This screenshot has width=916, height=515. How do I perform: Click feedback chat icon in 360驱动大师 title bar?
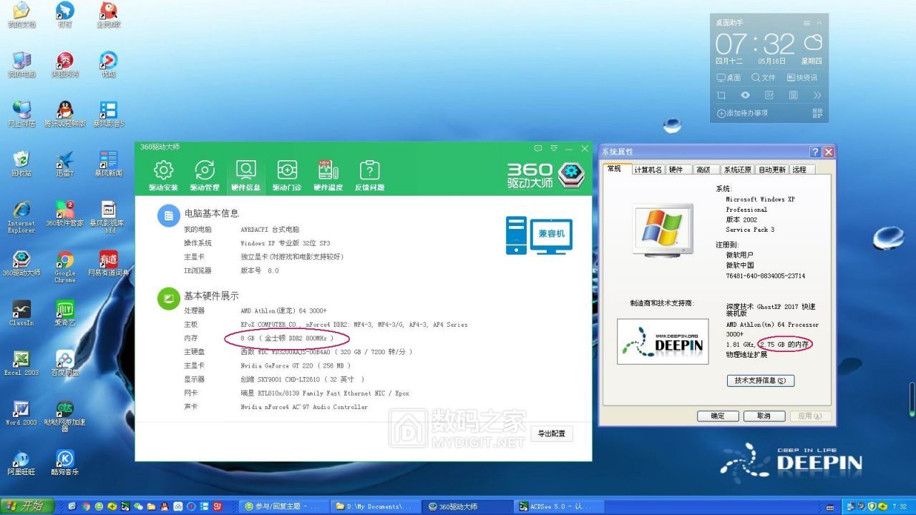(538, 149)
